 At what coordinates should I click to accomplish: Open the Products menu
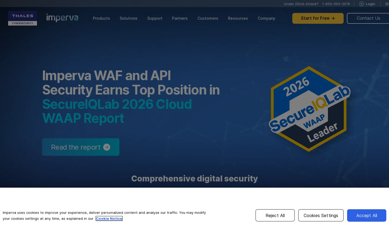101,18
